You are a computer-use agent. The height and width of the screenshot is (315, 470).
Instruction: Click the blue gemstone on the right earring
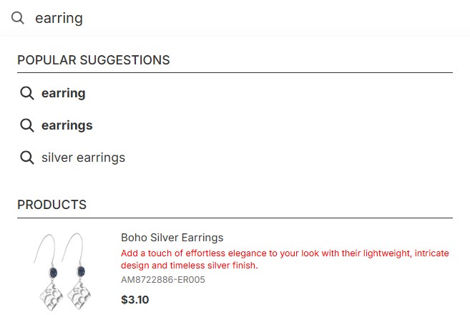coord(80,272)
